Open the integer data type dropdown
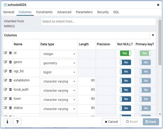This screenshot has width=163, height=129. (59, 54)
